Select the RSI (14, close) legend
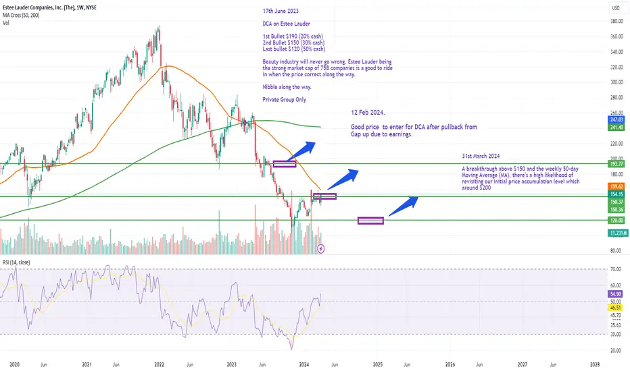Screen dimensions: 630x371 click(16, 262)
